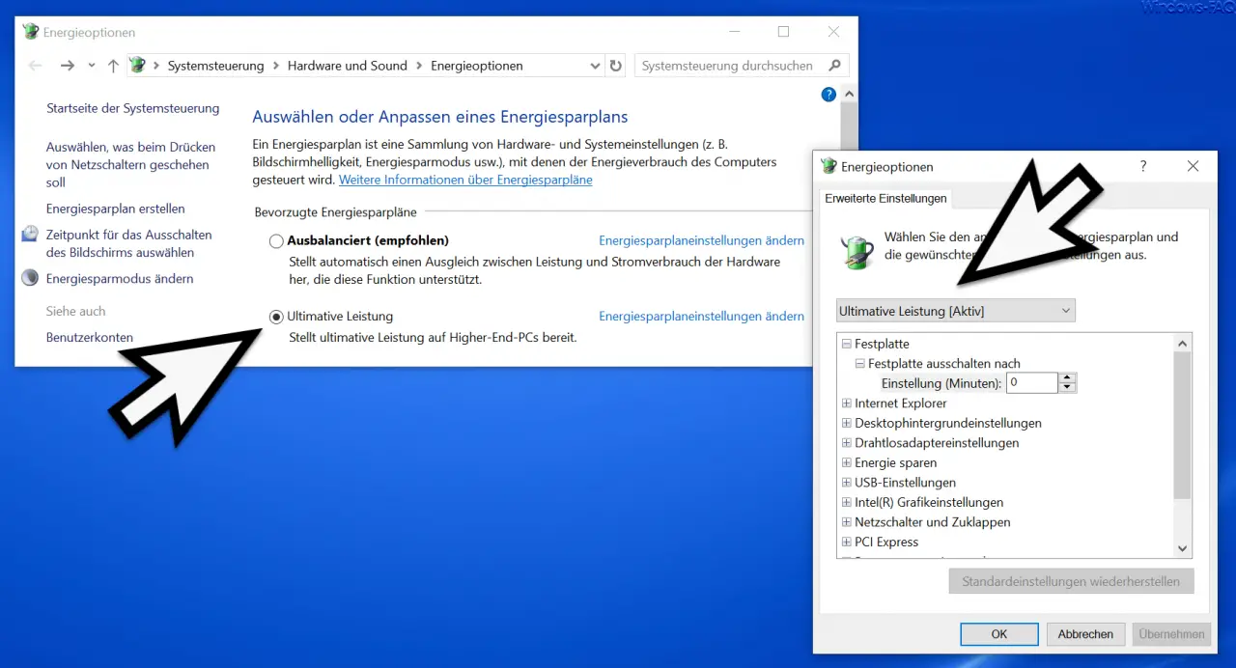Increase minutes with spinner up arrow
Viewport: 1236px width, 668px height.
pos(1067,378)
